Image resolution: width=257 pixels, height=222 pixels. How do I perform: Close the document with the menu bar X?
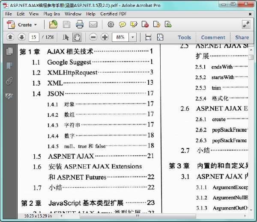(x=250, y=14)
